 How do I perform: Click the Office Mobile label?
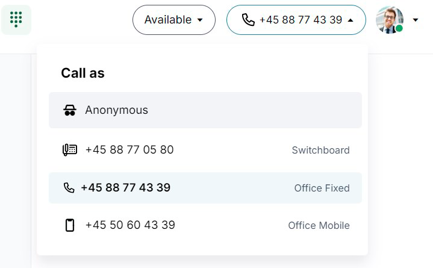[x=319, y=225]
